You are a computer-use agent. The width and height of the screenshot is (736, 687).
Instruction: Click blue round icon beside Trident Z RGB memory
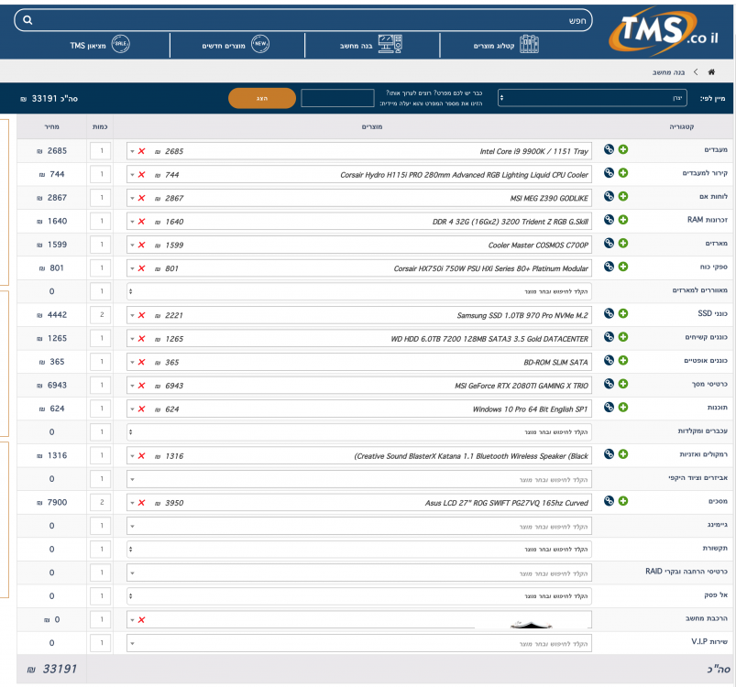click(x=609, y=220)
